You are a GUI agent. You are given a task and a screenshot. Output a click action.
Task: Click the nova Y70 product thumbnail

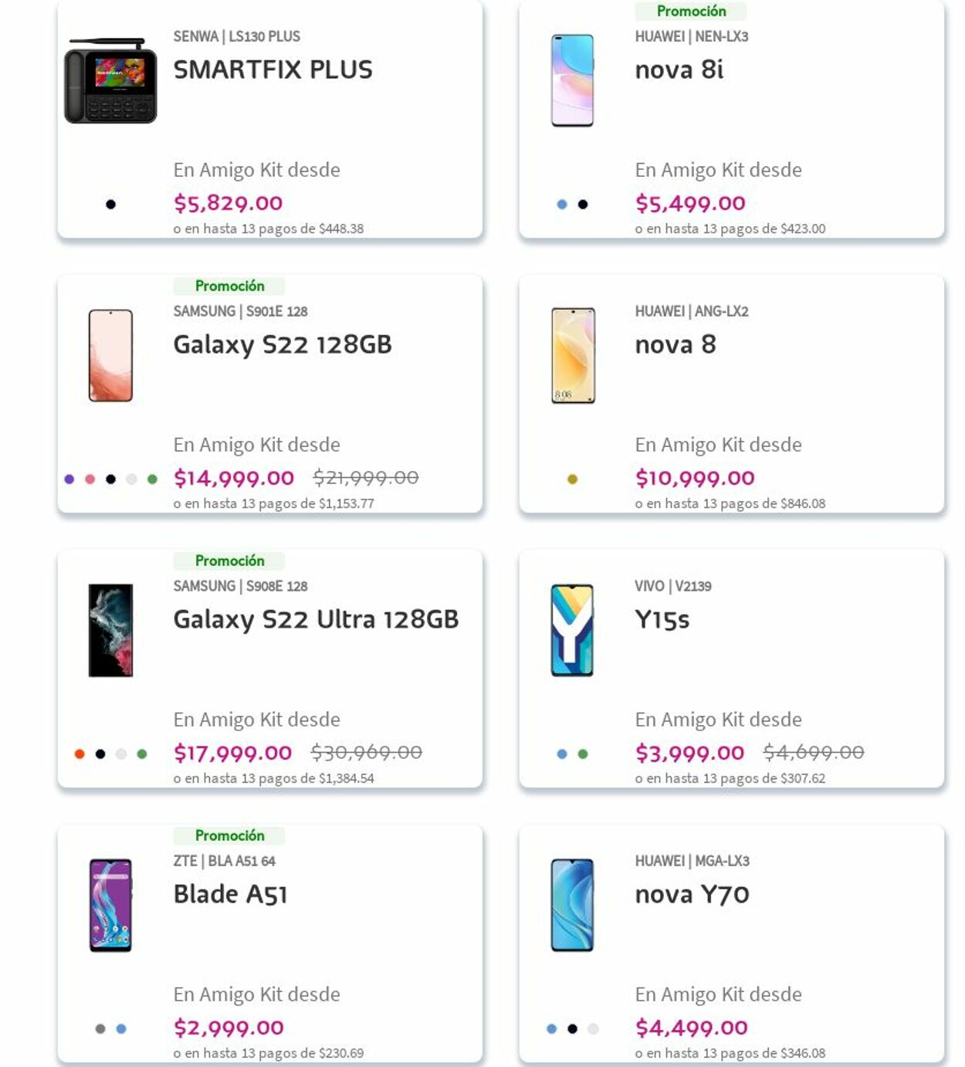coord(572,905)
